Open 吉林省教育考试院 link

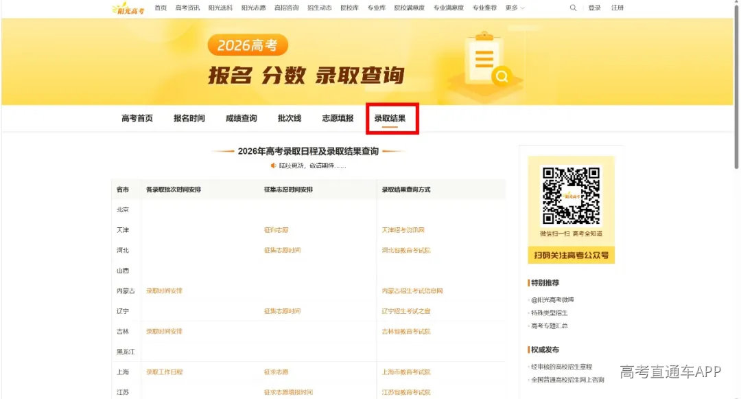pyautogui.click(x=406, y=332)
